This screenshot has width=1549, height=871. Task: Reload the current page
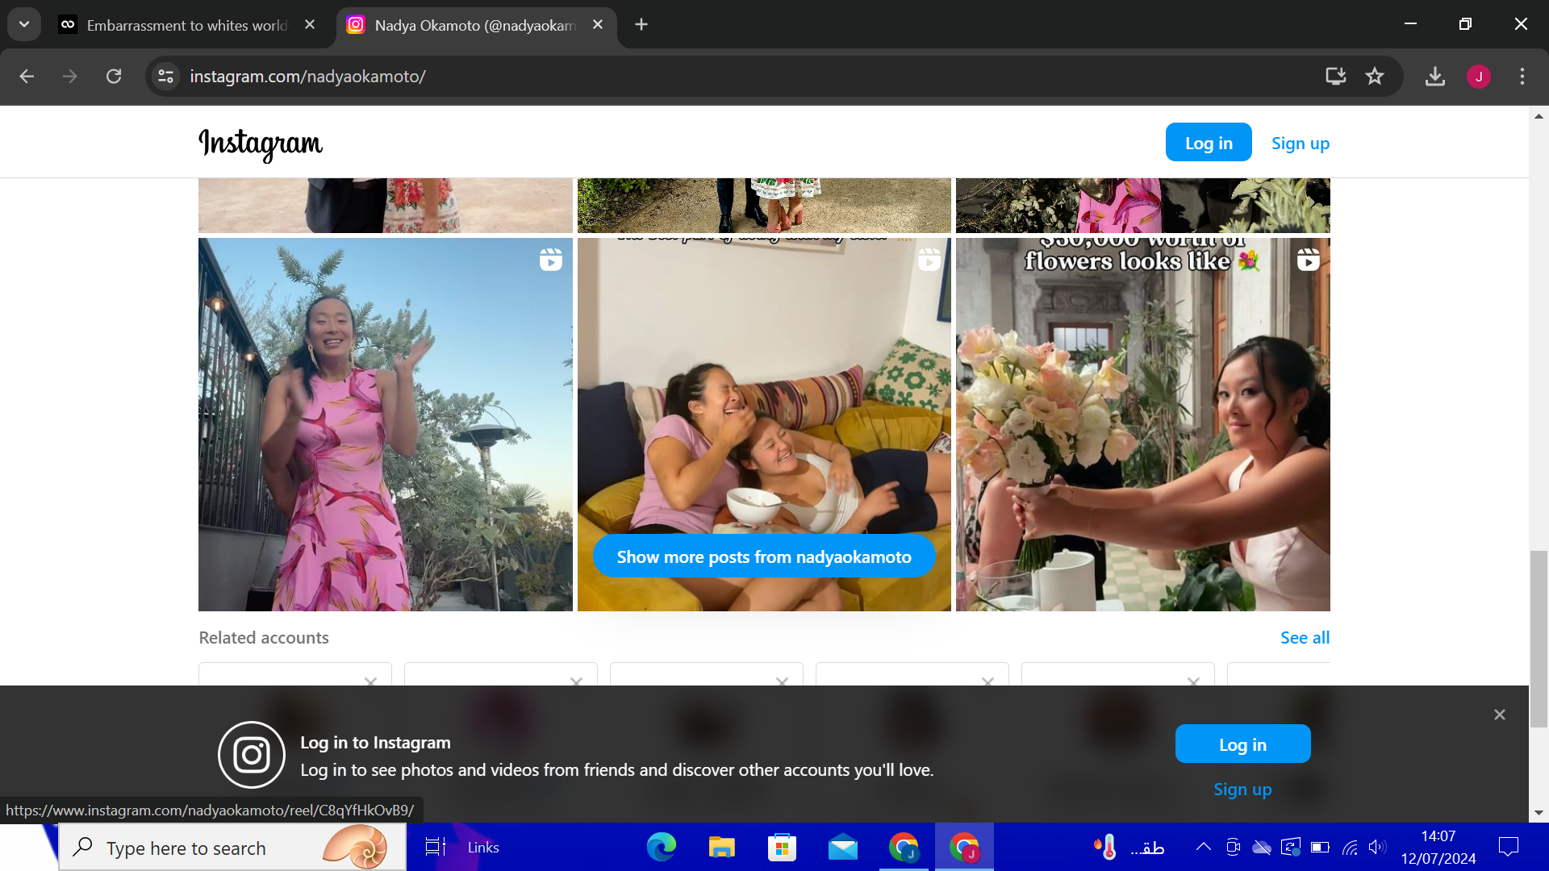pos(114,77)
